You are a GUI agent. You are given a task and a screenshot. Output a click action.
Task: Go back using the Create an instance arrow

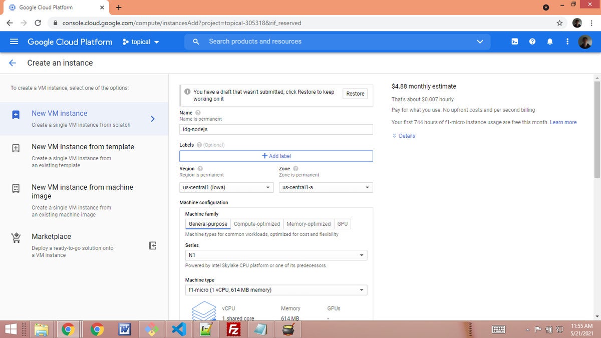click(x=13, y=63)
